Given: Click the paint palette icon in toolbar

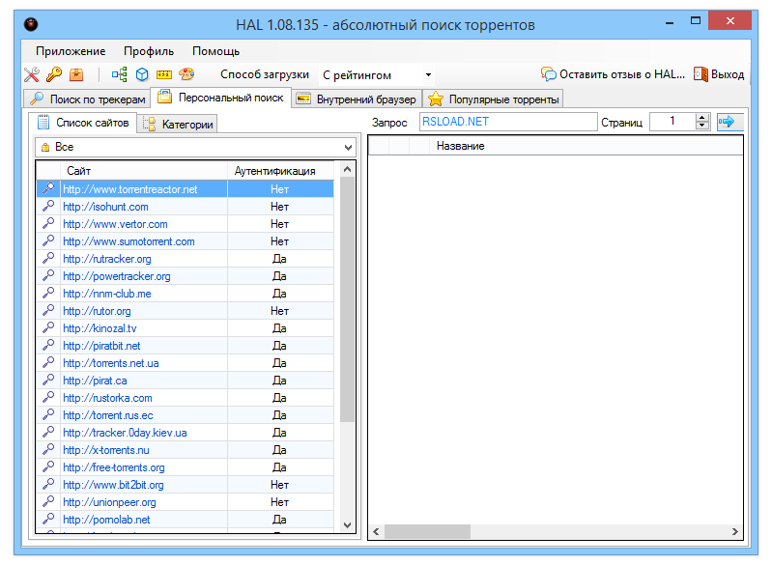Looking at the screenshot, I should click(x=186, y=74).
